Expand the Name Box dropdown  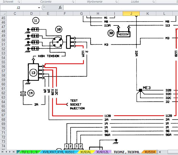pos(39,8)
